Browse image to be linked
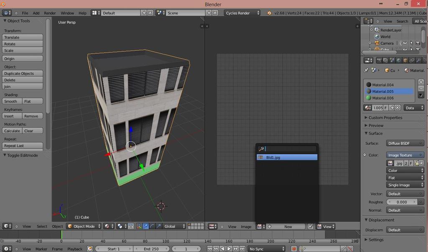This screenshot has height=252, width=428. [261, 227]
